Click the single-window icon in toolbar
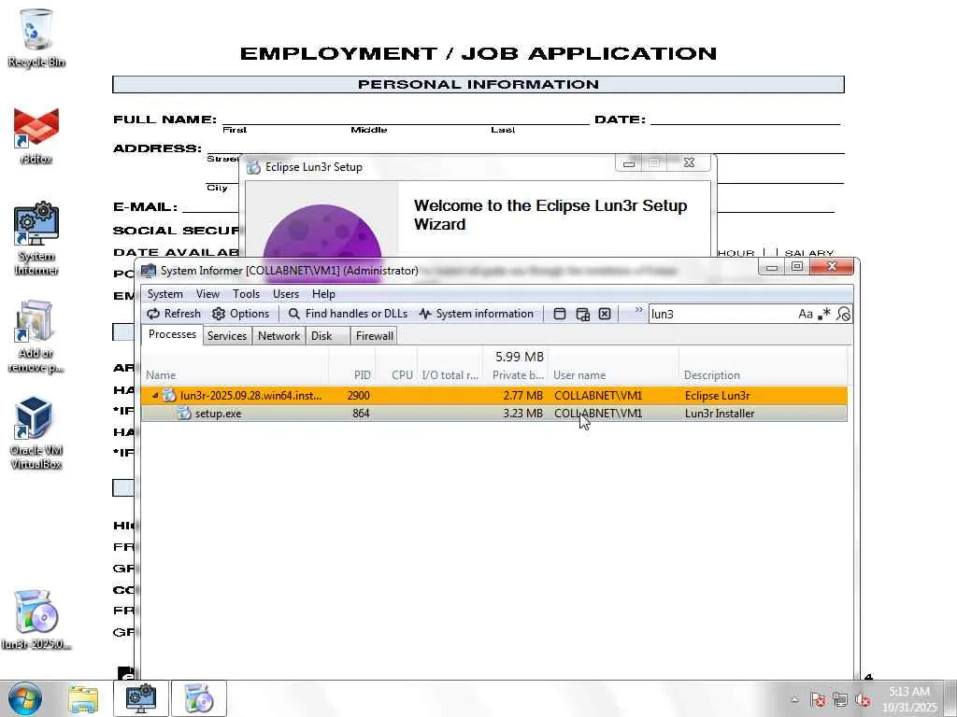Viewport: 957px width, 717px height. click(560, 314)
